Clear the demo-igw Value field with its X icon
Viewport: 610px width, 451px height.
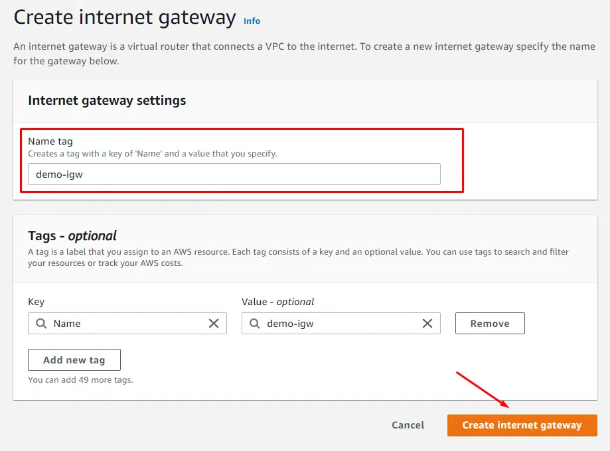click(x=427, y=323)
